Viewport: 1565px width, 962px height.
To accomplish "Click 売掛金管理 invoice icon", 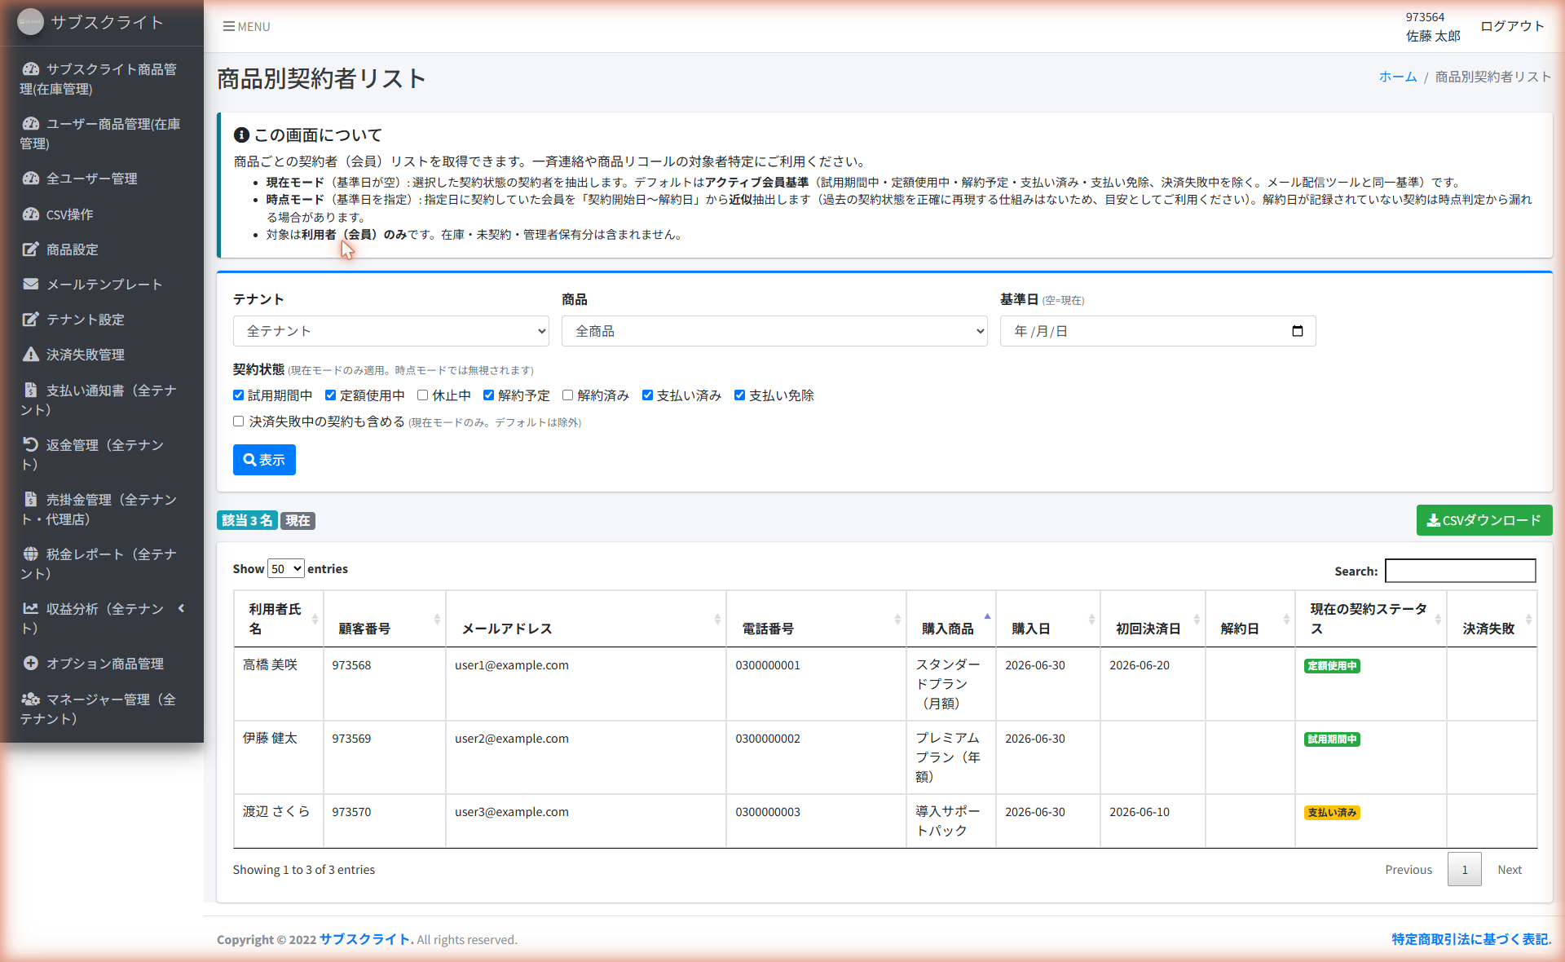I will click(x=31, y=500).
